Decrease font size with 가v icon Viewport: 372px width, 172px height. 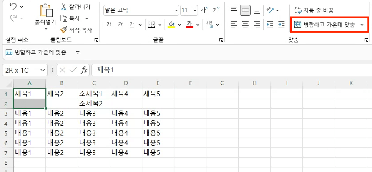pos(216,10)
